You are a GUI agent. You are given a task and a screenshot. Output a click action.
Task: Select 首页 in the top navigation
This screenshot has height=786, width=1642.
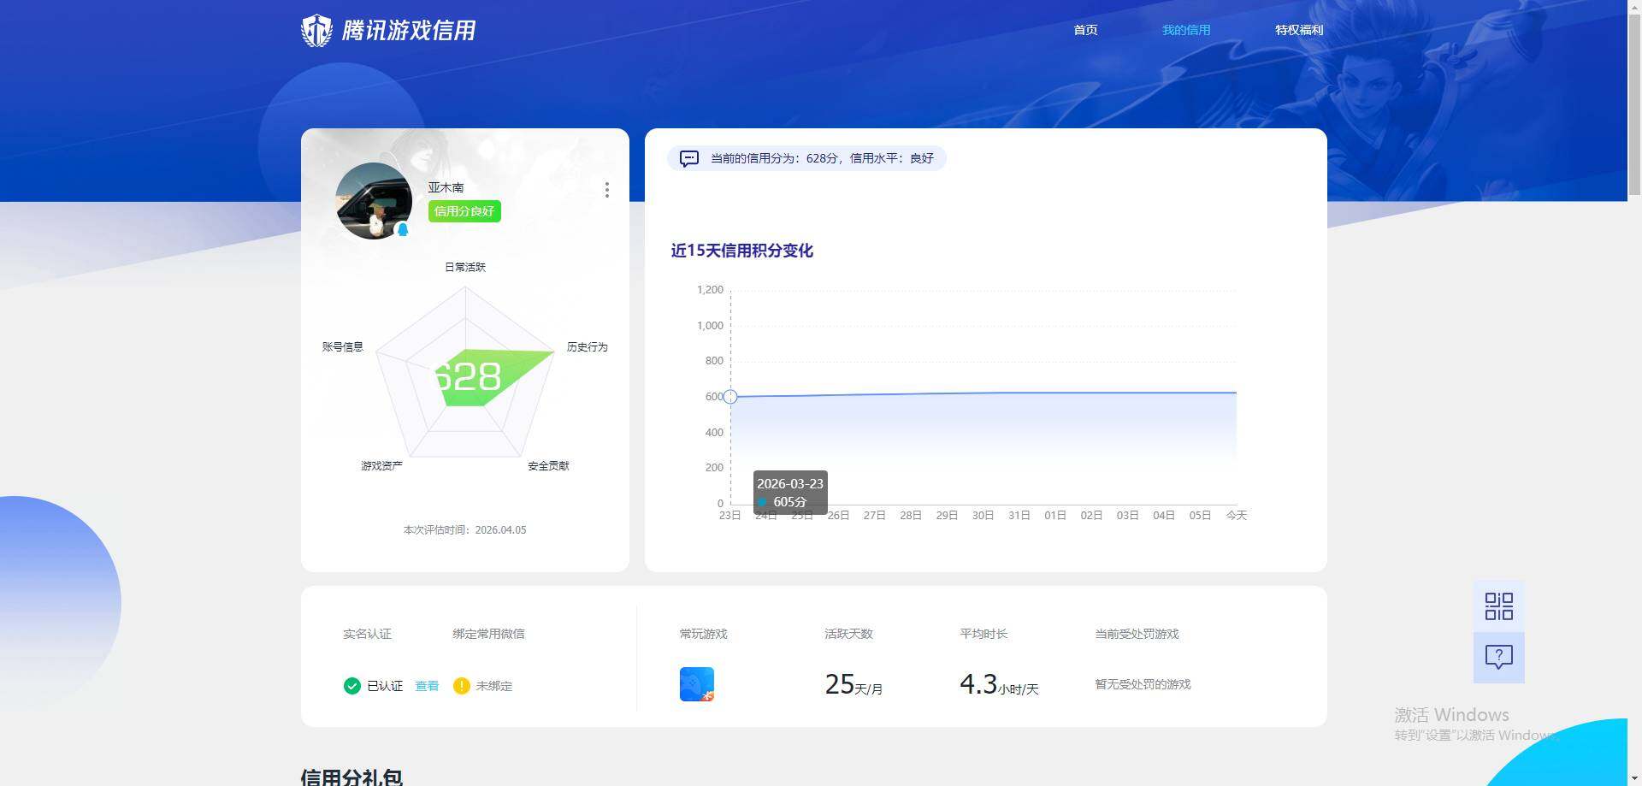coord(1085,29)
